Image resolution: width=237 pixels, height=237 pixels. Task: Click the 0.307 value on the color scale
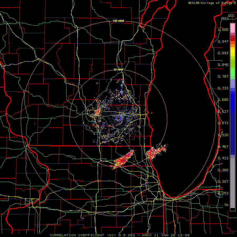[223, 182]
